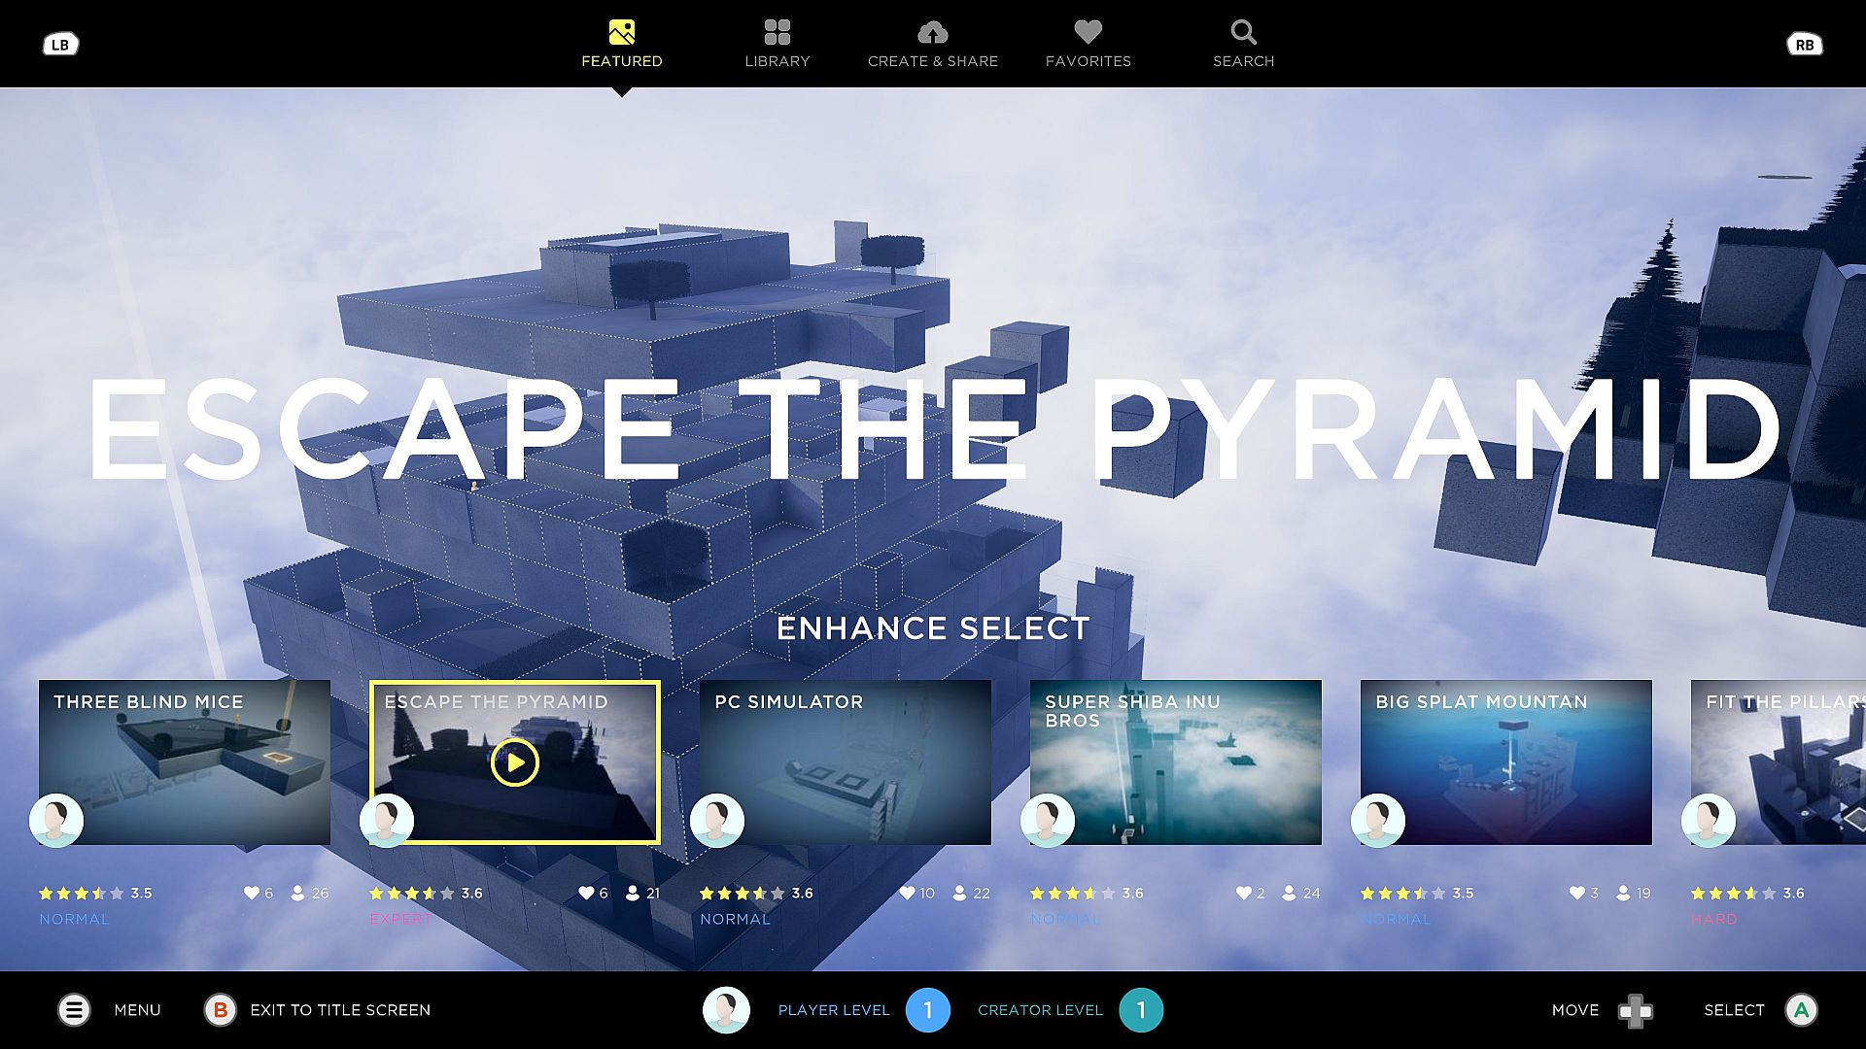Open the Library grid icon

[777, 33]
